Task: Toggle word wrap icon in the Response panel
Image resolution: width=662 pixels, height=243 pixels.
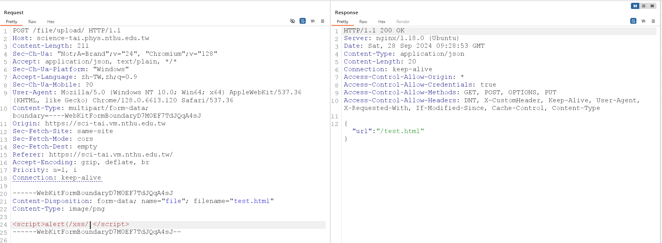Action: 633,21
